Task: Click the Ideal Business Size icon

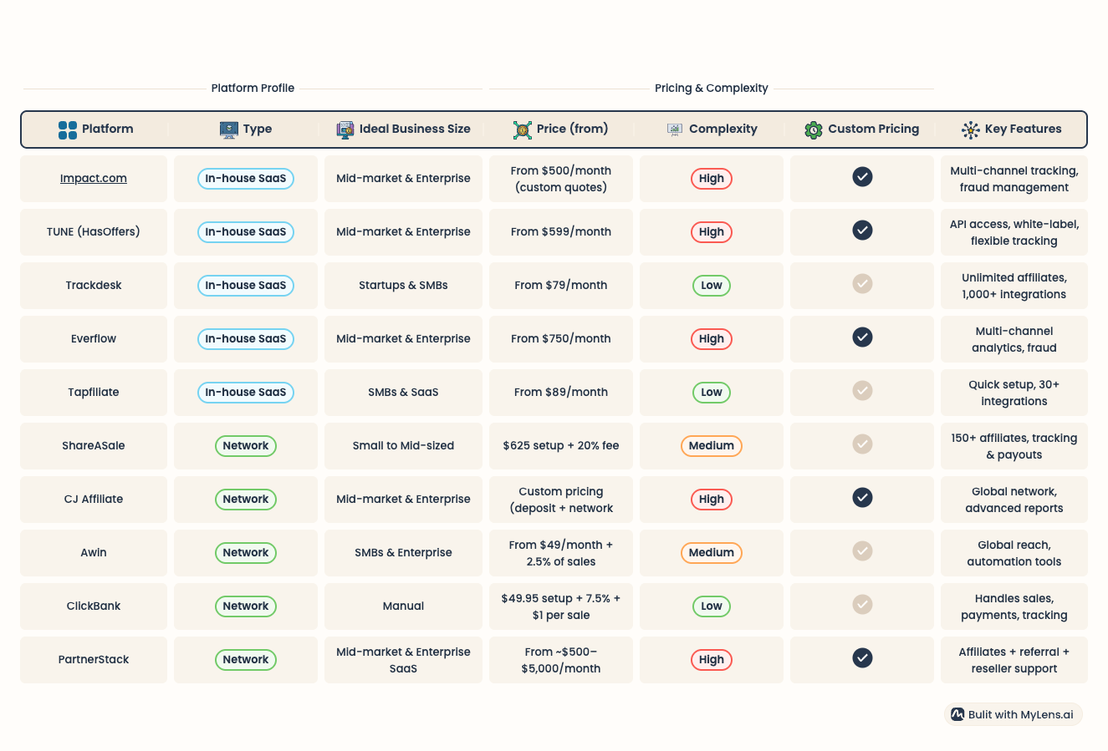Action: click(x=345, y=129)
